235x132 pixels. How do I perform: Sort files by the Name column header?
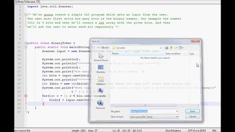coord(137,54)
